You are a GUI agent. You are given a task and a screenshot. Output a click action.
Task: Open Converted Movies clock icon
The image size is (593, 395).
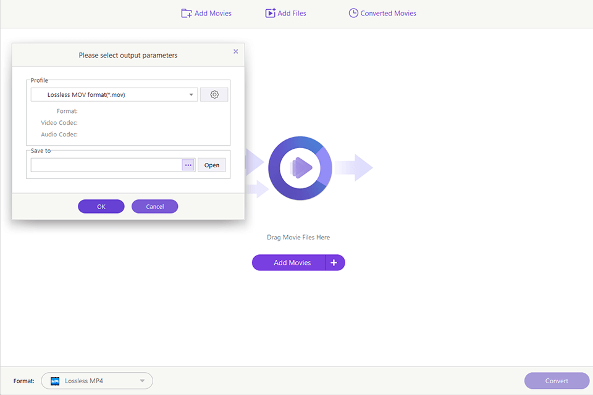(353, 13)
